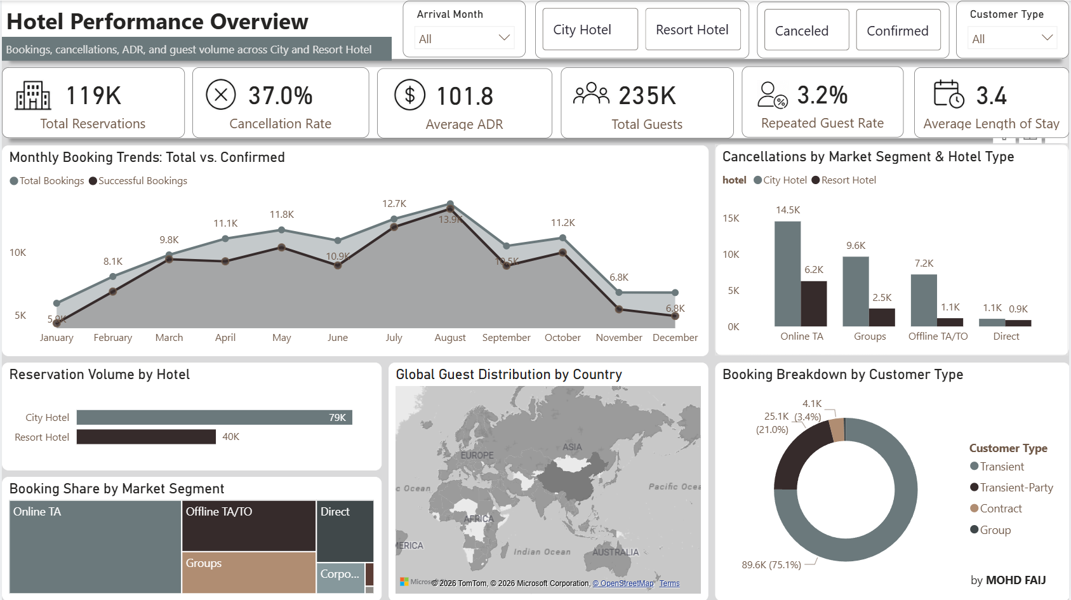Select Contract in Customer Type legend
The image size is (1071, 600).
(x=995, y=509)
